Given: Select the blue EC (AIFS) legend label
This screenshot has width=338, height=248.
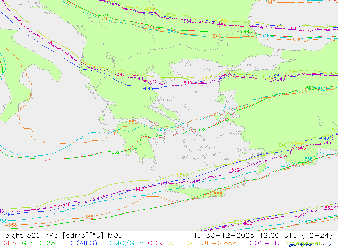Looking at the screenshot, I should pyautogui.click(x=80, y=243).
